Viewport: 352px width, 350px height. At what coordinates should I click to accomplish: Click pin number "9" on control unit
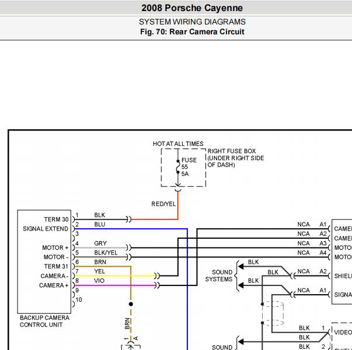[x=77, y=291]
